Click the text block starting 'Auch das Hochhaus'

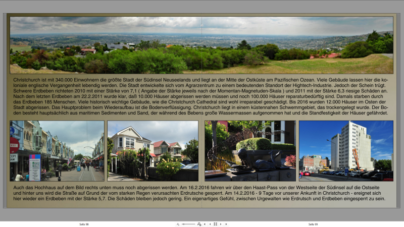point(199,193)
